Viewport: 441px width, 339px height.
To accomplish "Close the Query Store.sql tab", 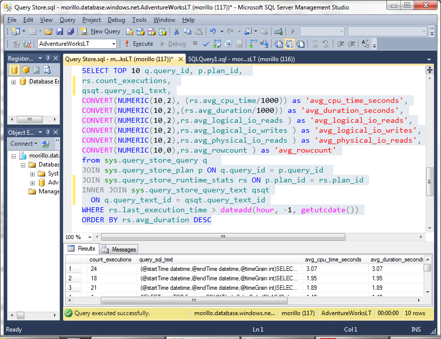I will click(x=181, y=59).
